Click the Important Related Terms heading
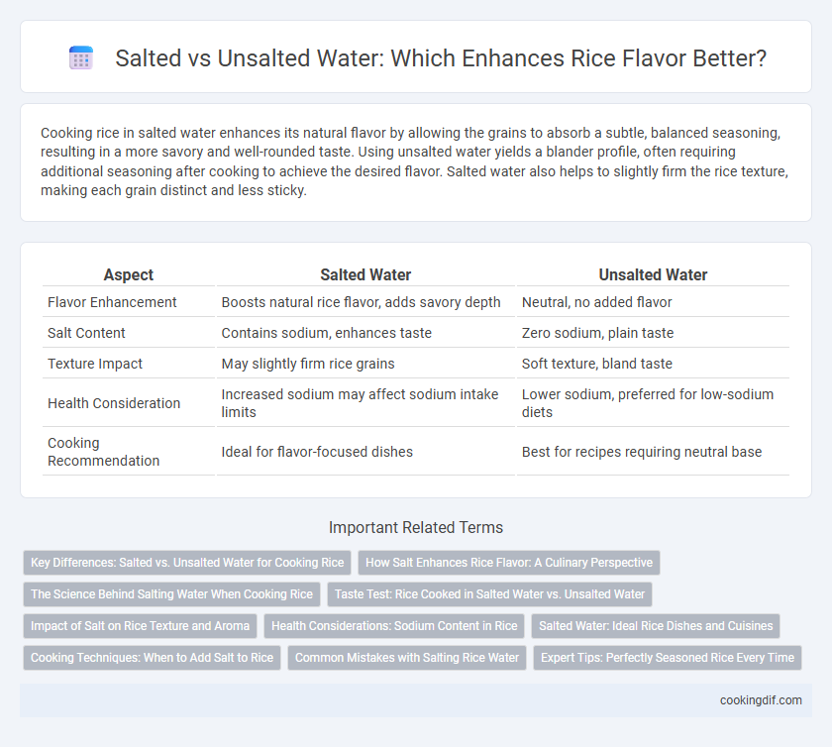The height and width of the screenshot is (747, 832). (416, 527)
